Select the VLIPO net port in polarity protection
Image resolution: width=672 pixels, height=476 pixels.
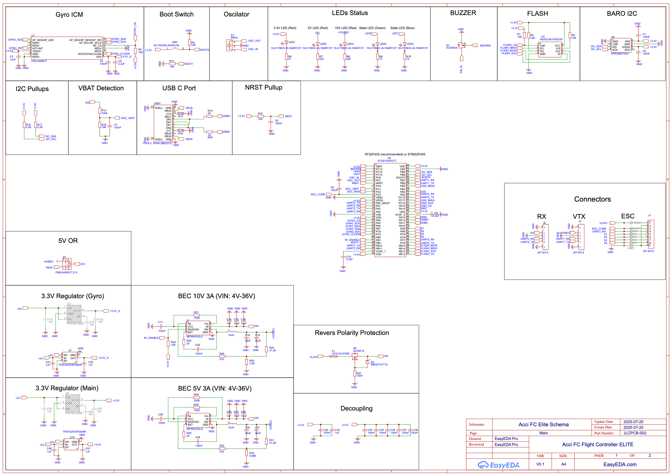[320, 357]
